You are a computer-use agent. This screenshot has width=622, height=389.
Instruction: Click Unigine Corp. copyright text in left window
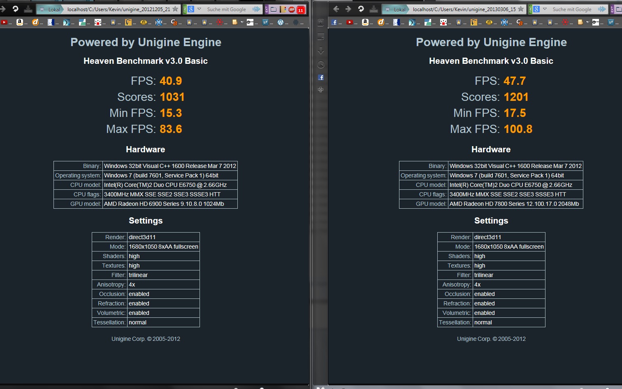[x=146, y=339]
